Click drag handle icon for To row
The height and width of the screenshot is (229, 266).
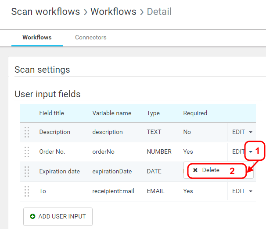click(x=27, y=191)
